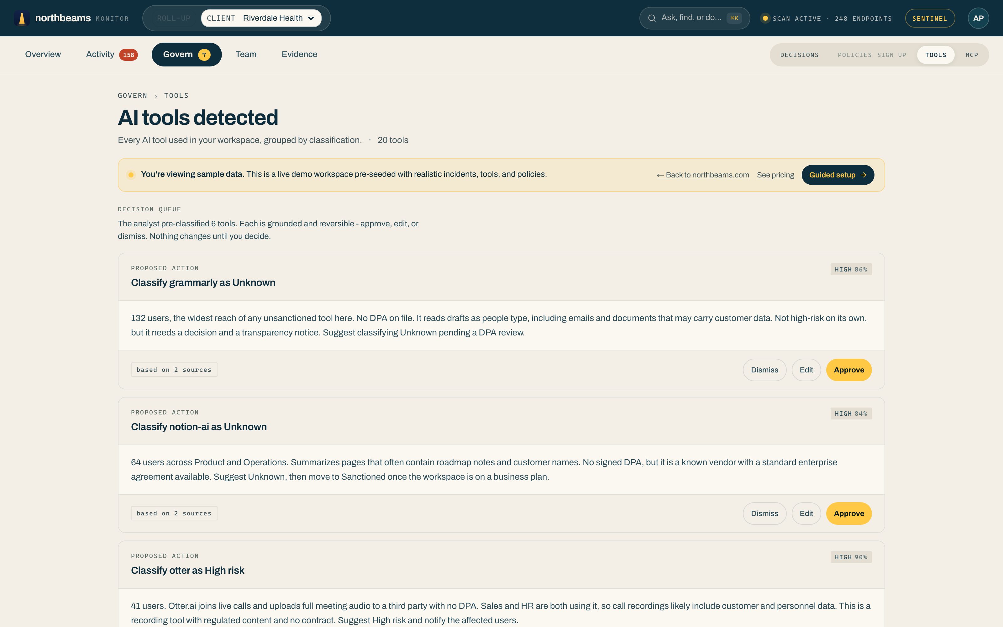Screen dimensions: 1003x627
Task: Edit the notion-ai classification proposal
Action: (806, 514)
